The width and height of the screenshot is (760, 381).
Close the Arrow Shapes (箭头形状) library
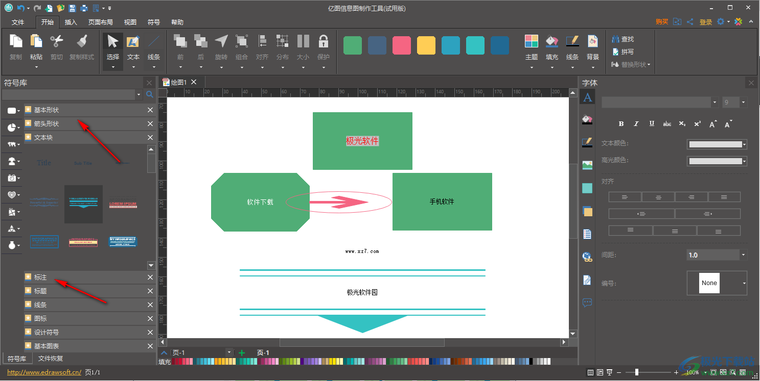click(x=150, y=124)
